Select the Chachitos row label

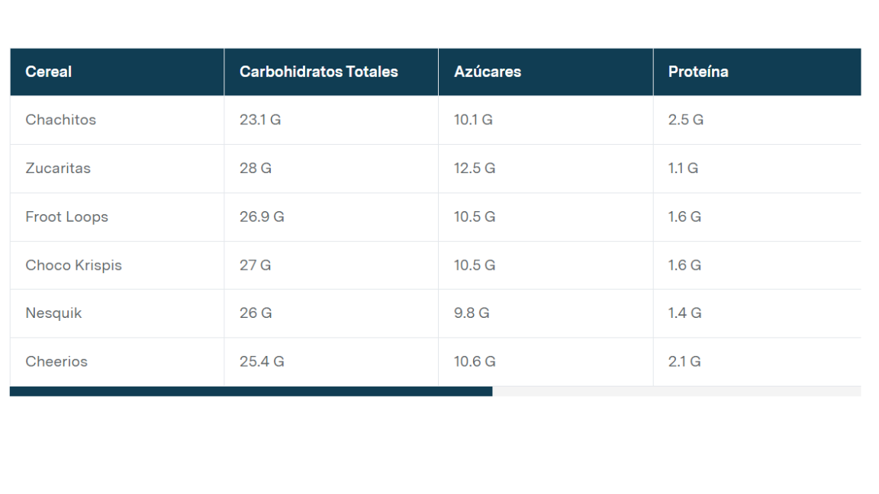pos(61,120)
